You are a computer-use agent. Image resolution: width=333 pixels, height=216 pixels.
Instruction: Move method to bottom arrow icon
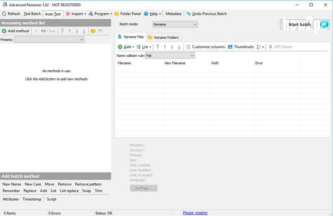pyautogui.click(x=84, y=31)
